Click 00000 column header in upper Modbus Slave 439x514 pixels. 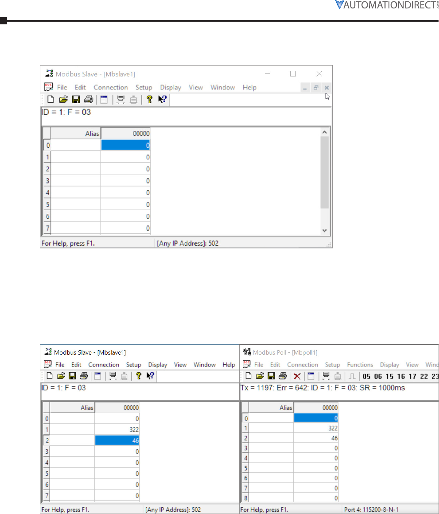point(125,133)
